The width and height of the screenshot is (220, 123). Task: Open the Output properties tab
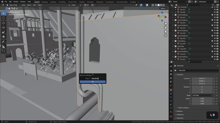coord(171,74)
